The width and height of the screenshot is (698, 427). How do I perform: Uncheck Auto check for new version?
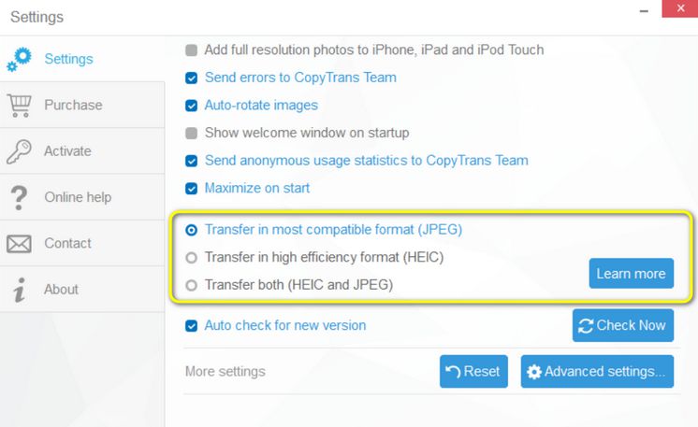point(192,326)
